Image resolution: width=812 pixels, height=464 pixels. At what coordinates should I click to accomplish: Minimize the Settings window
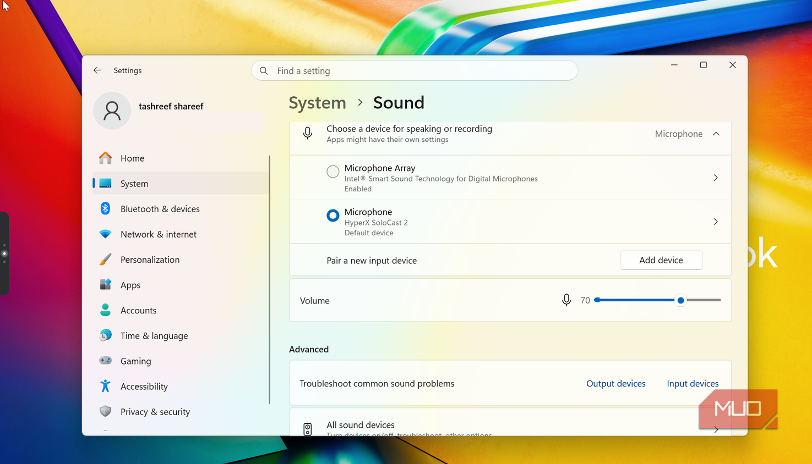(674, 65)
